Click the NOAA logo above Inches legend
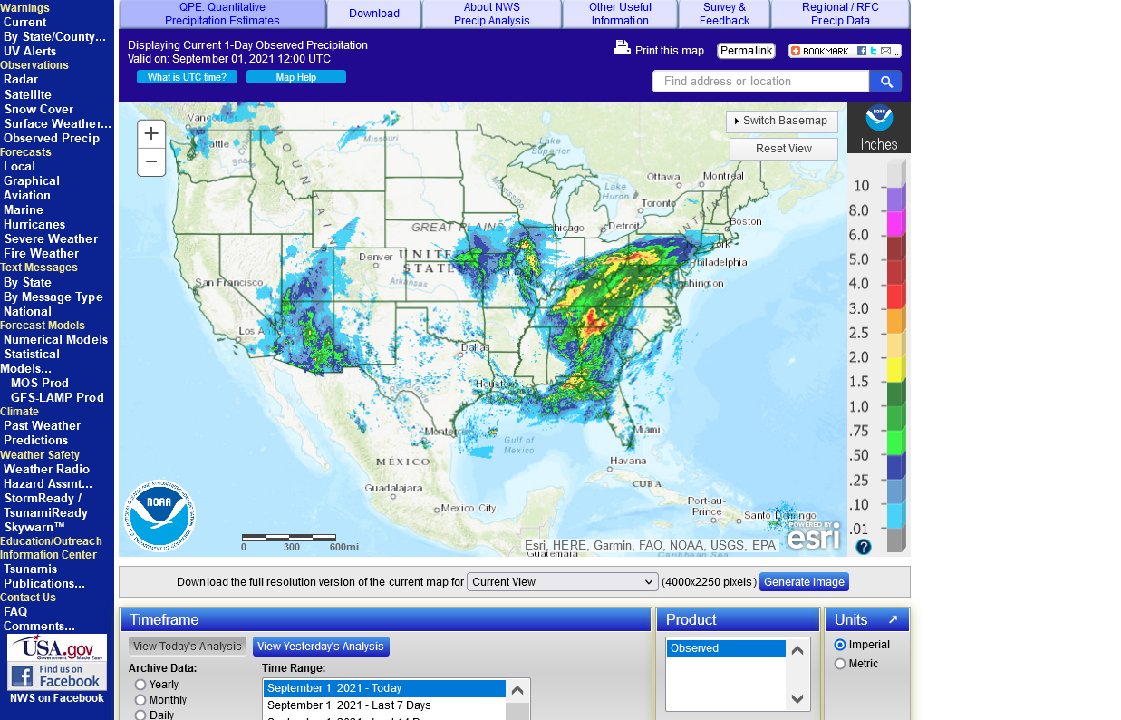 [879, 118]
